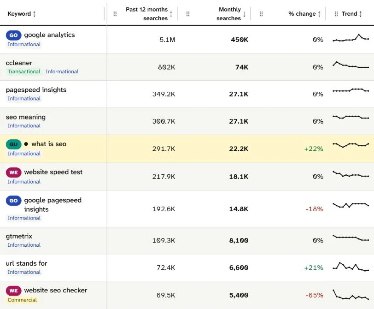Open trend sparkline for pagespeed insights

tap(351, 90)
